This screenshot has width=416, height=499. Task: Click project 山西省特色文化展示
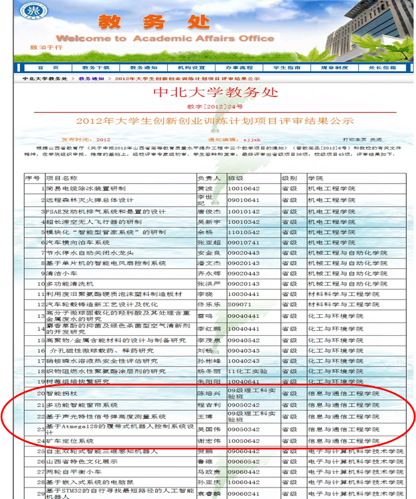[x=82, y=462]
